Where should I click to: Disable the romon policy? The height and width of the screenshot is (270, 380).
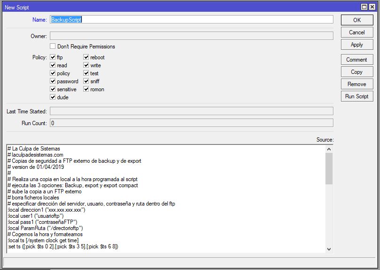[87, 89]
